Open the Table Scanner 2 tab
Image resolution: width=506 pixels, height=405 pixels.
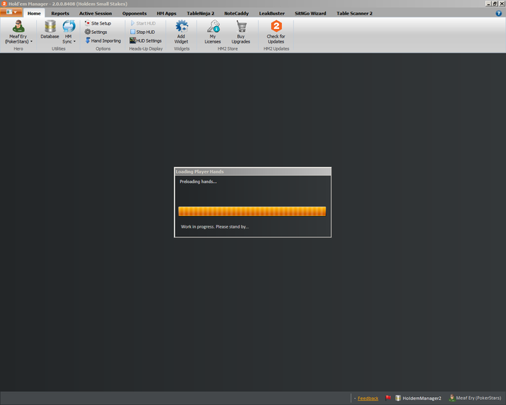tap(354, 13)
